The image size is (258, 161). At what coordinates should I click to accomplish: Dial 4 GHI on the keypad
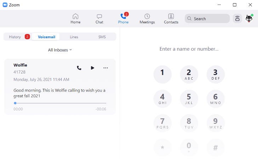tap(162, 99)
